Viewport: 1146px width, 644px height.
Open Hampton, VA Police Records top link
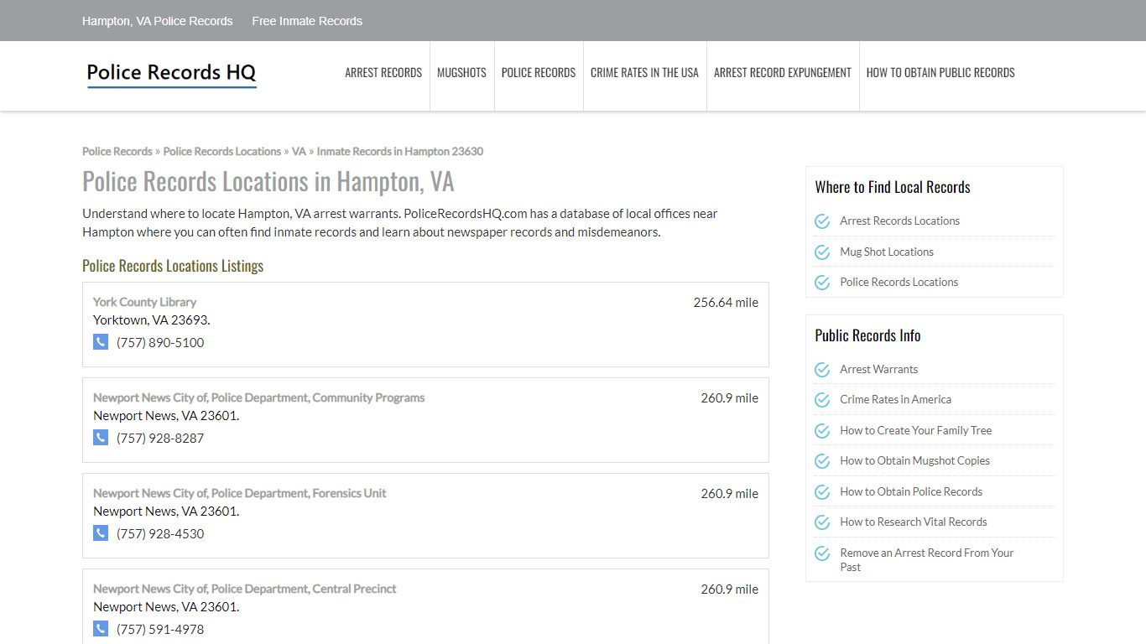pyautogui.click(x=158, y=21)
